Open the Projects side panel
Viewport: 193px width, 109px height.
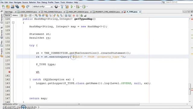pyautogui.click(x=2, y=53)
